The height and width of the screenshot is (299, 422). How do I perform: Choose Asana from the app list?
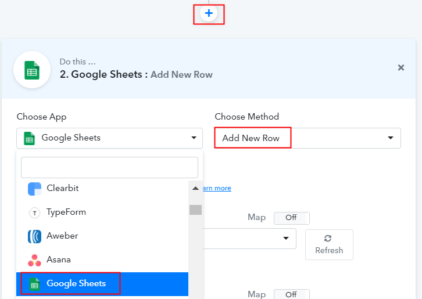(59, 260)
